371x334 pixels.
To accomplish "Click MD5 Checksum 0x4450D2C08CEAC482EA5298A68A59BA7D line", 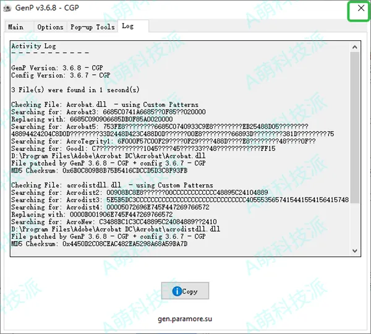I will [x=100, y=244].
